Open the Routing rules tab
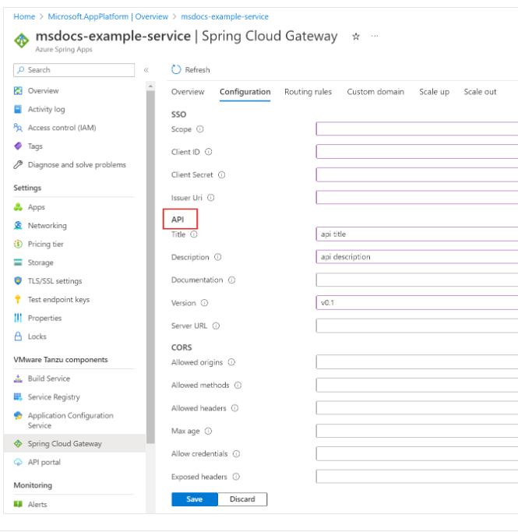 (x=308, y=92)
